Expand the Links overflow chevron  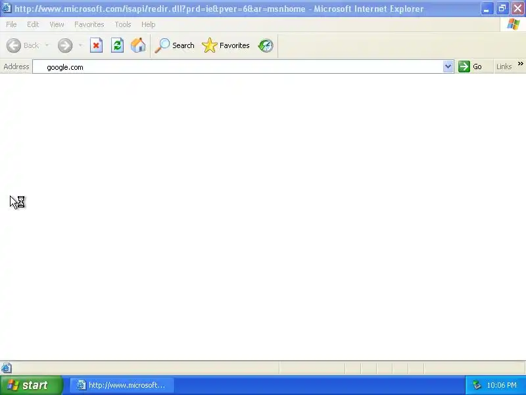(520, 63)
